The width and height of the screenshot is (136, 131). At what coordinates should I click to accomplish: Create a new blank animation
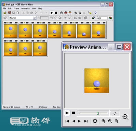(x=18, y=13)
